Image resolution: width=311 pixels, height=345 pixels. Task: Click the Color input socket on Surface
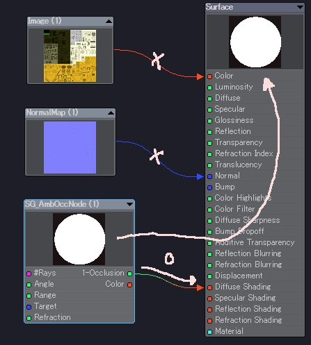[x=209, y=76]
